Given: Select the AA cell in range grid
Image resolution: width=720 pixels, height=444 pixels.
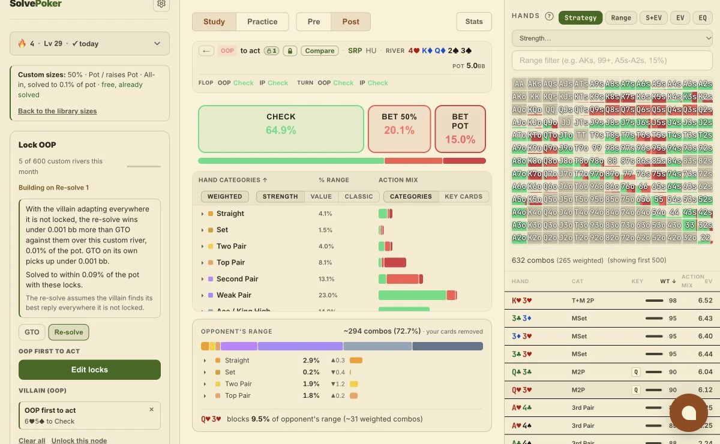Looking at the screenshot, I should [x=519, y=83].
